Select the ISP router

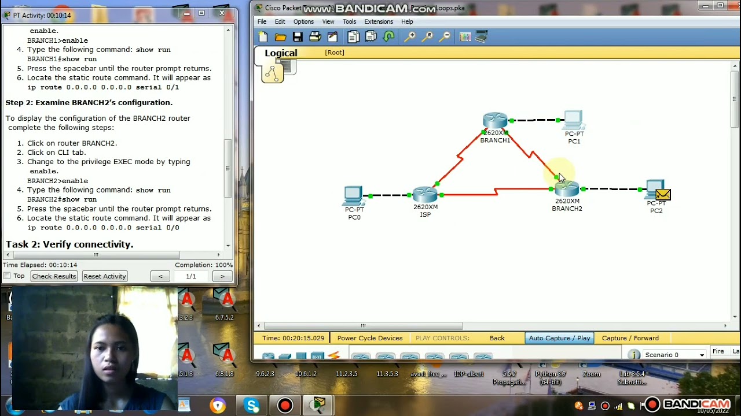(425, 195)
